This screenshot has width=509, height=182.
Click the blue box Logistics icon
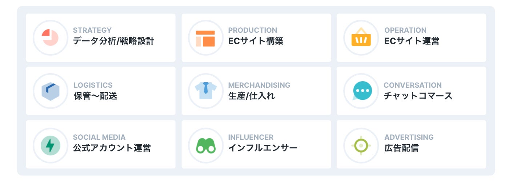[x=50, y=91]
